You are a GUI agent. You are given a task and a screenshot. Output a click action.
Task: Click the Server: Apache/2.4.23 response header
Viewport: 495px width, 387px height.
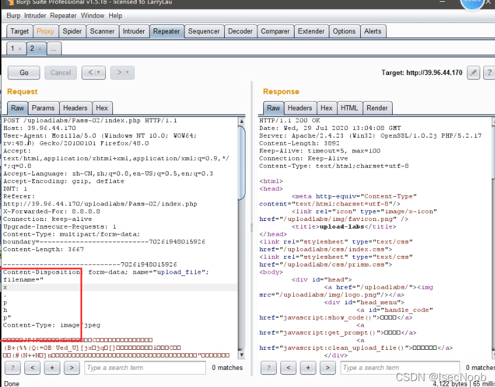point(370,136)
